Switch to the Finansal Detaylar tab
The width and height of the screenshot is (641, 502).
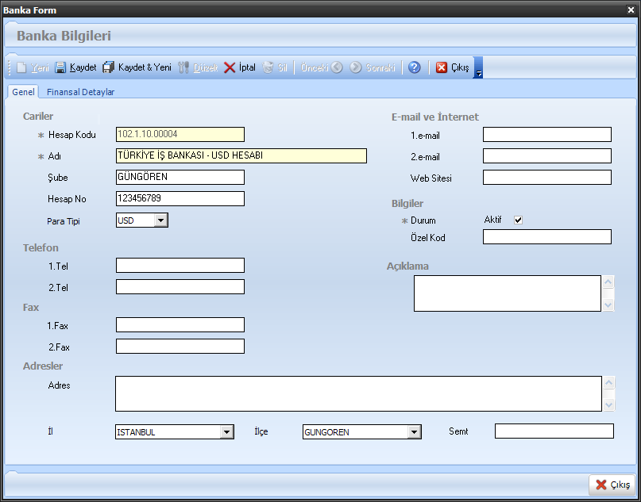pos(80,92)
